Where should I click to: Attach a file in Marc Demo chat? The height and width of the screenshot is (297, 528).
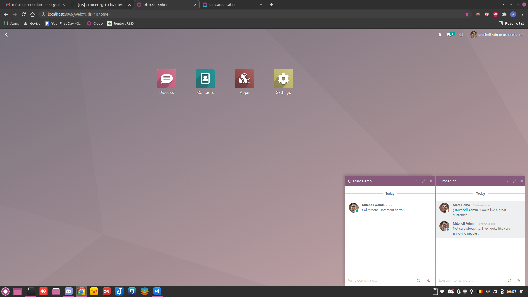pos(428,280)
